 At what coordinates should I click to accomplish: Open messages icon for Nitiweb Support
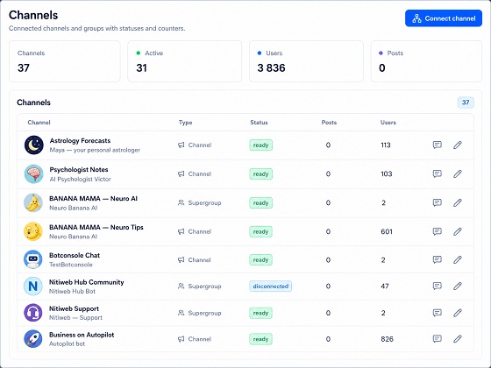[x=438, y=313]
